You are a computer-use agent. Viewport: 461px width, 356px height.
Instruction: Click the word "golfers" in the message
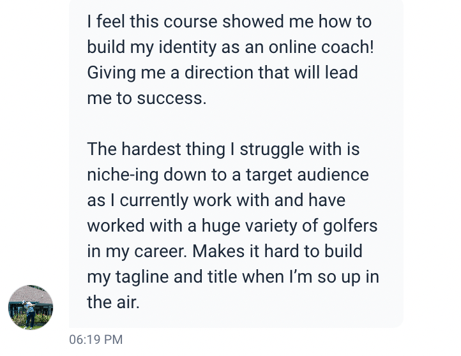350,226
